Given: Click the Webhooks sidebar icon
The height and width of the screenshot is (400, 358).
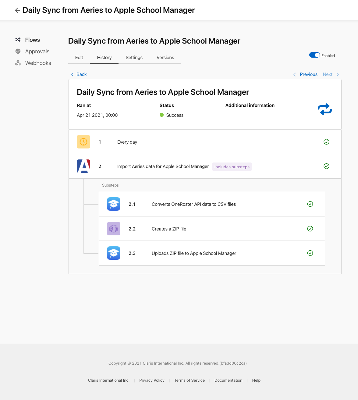Looking at the screenshot, I should [18, 63].
